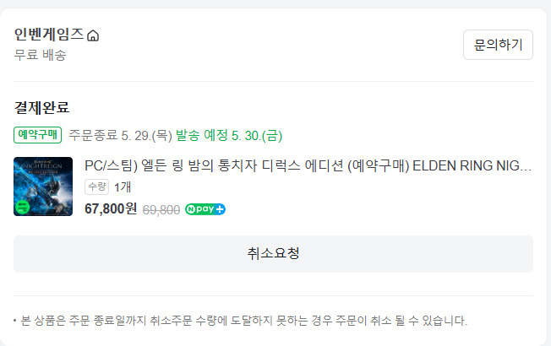Click the Npay plus badge
This screenshot has height=346, width=551.
coord(205,209)
